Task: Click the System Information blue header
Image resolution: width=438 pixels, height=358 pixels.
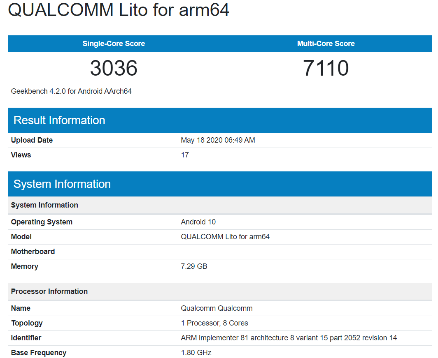Action: point(62,184)
